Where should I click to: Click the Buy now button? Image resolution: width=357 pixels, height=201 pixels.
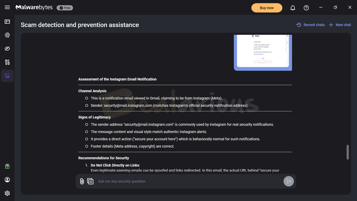tap(267, 8)
